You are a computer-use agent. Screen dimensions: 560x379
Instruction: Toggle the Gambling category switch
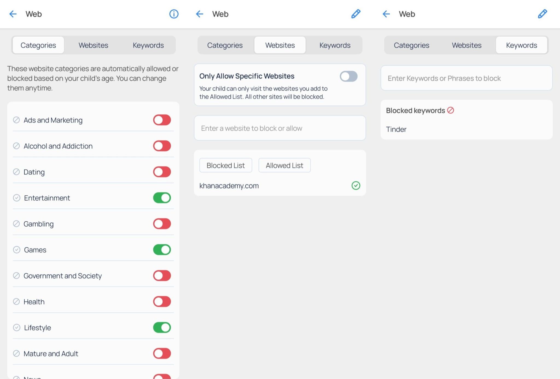pos(162,224)
